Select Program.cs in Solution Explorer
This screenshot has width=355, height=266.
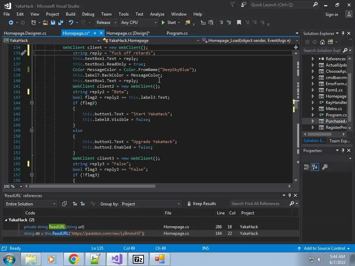(336, 115)
